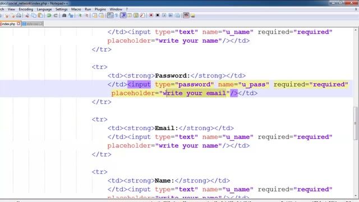The width and height of the screenshot is (359, 202).
Task: Close document with menu-bar X button
Action: click(x=356, y=10)
